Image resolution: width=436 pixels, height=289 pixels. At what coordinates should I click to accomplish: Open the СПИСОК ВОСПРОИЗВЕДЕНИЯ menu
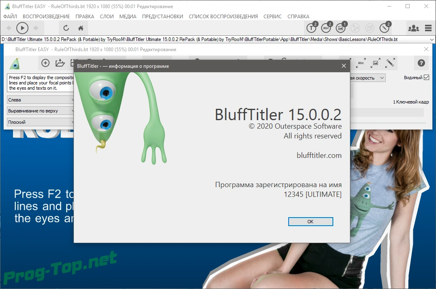223,16
